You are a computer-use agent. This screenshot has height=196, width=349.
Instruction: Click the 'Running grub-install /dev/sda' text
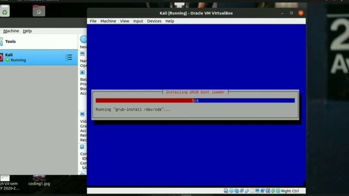[133, 109]
